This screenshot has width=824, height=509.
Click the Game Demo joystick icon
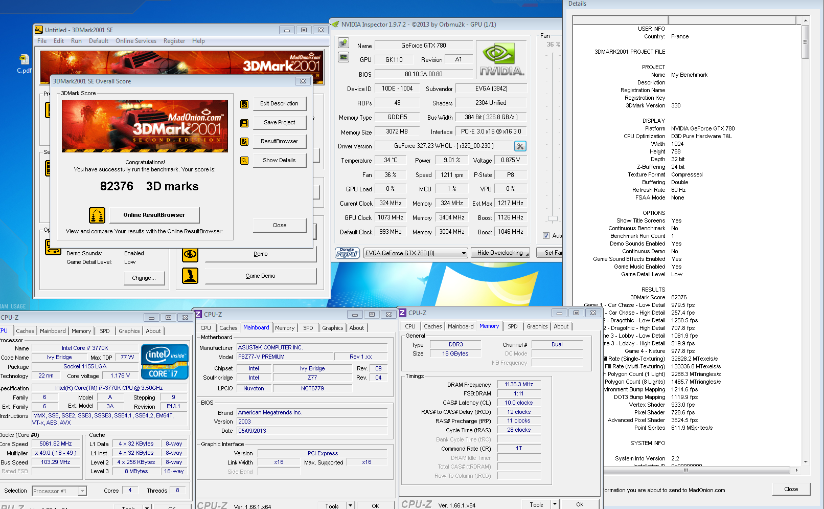click(190, 276)
